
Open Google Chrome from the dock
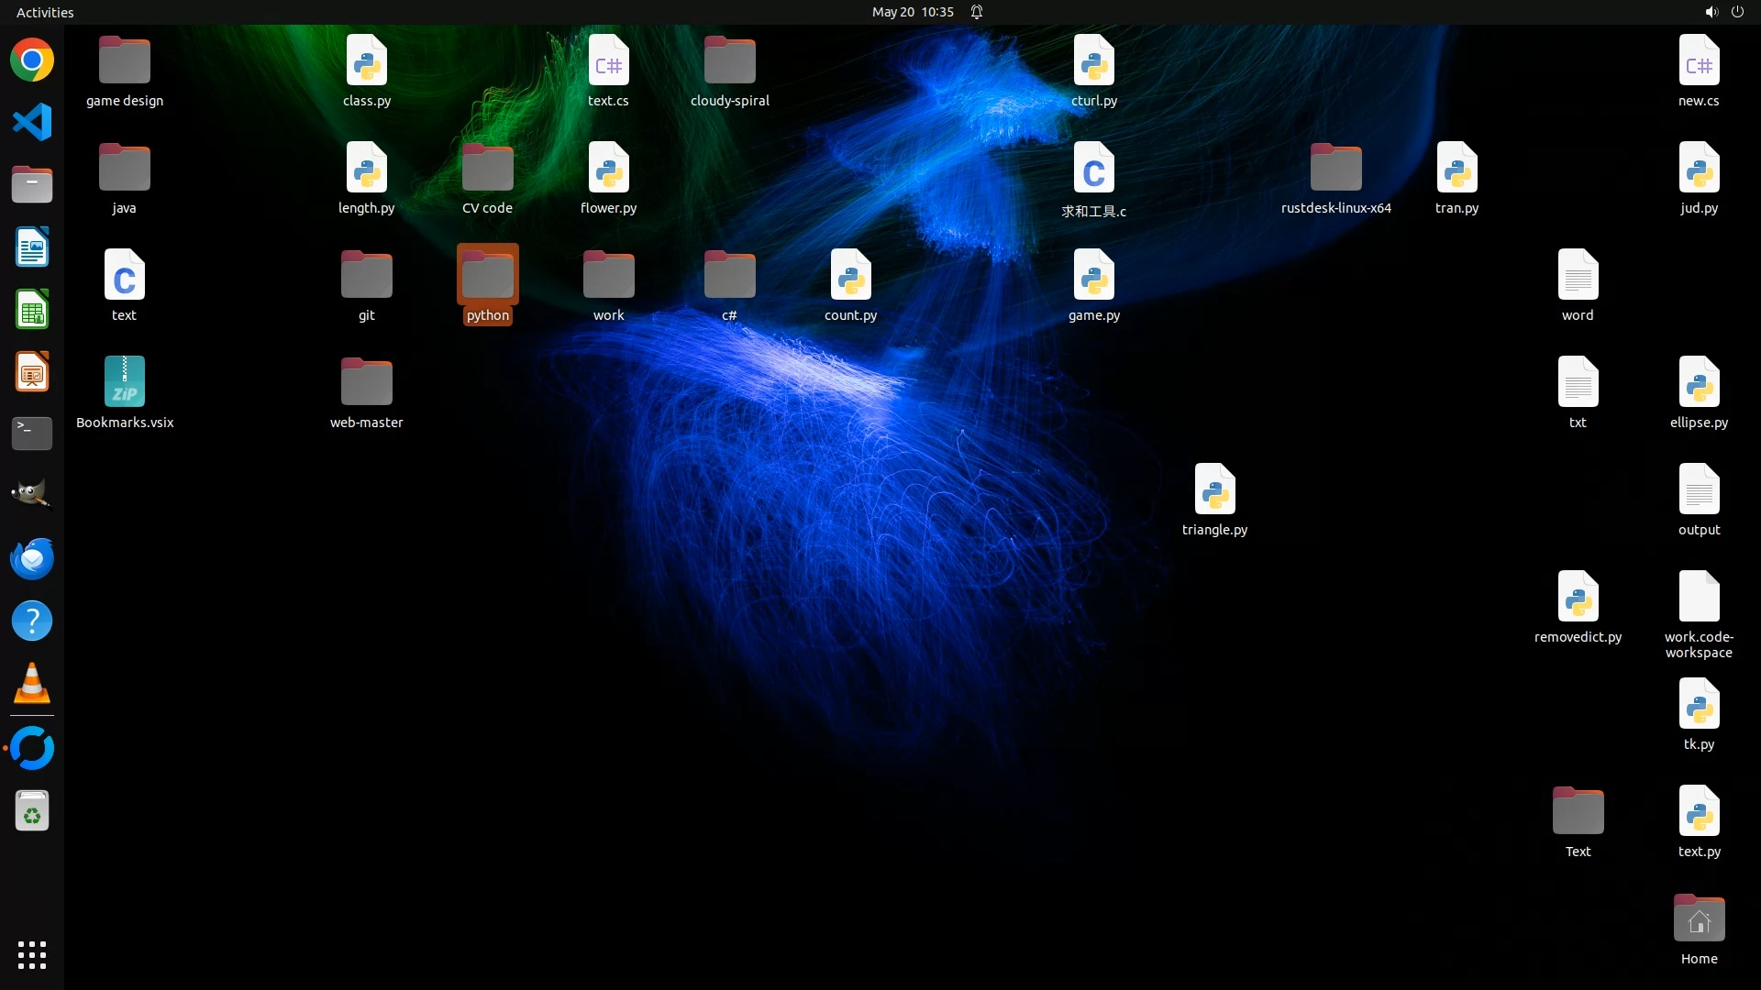(32, 60)
